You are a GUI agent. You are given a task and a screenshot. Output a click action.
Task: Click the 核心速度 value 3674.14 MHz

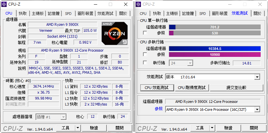43,86
